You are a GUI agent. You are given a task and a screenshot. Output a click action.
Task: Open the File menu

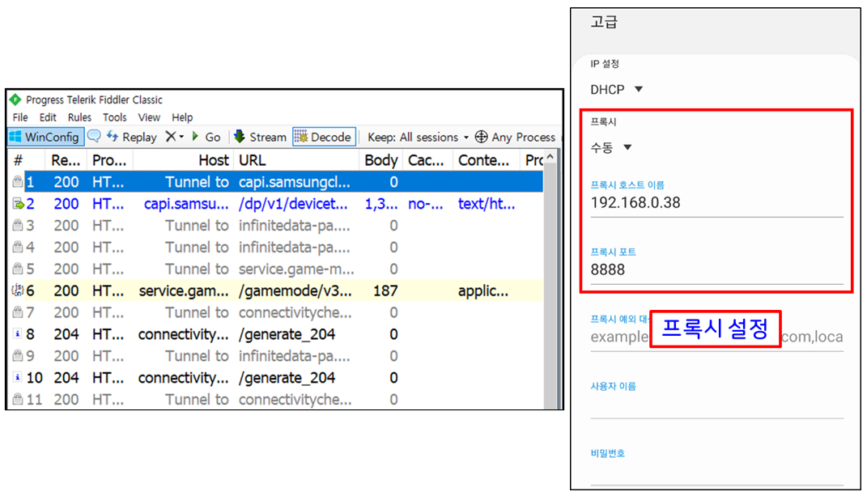click(20, 117)
